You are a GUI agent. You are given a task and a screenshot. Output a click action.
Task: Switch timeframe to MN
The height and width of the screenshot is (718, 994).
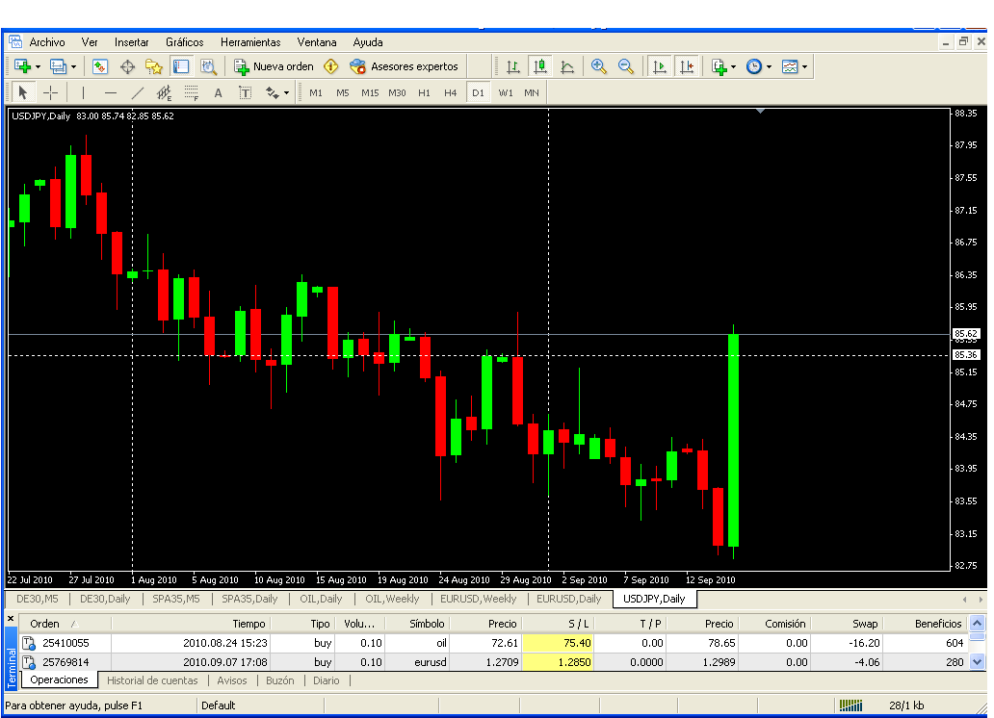pyautogui.click(x=532, y=93)
